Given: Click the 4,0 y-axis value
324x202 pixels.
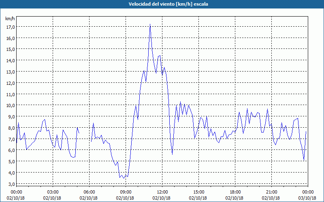Looking at the screenshot, I should (11, 173).
